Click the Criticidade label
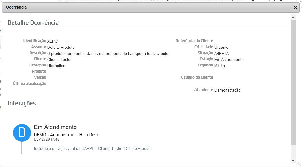Viewport: 302px width, 167px height. pyautogui.click(x=204, y=47)
